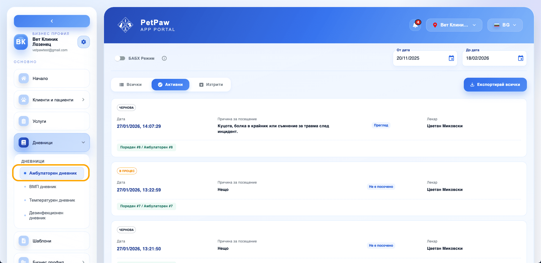Click the До дата input field
Screen dimensions: 541x263
point(494,58)
